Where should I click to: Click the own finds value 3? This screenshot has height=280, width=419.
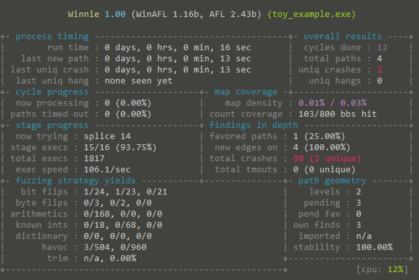(359, 225)
